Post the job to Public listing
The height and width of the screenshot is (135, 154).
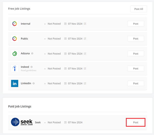pyautogui.click(x=136, y=39)
